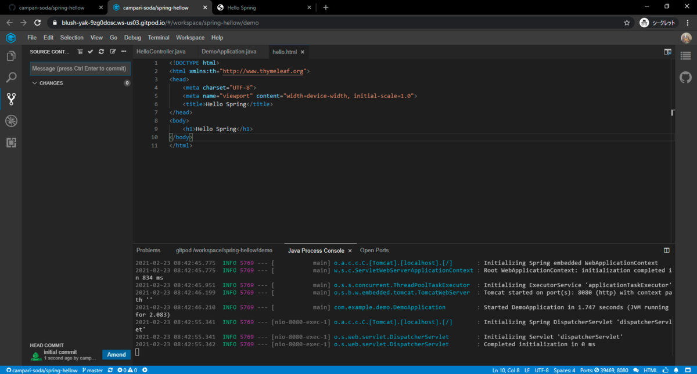697x374 pixels.
Task: Switch to the HelloController.java tab
Action: pos(161,52)
